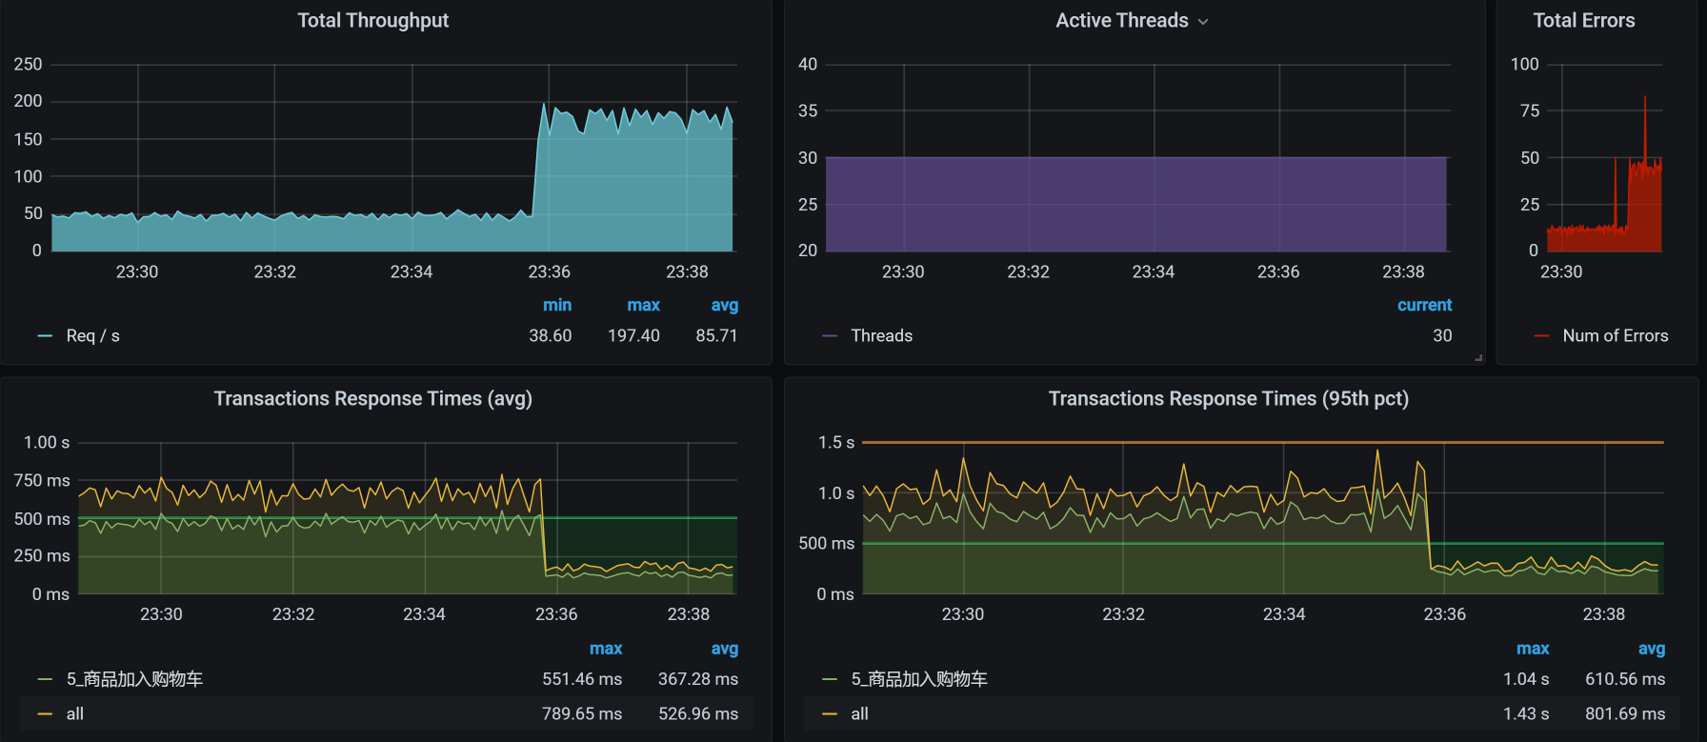1707x742 pixels.
Task: Open Transactions Response Times (avg) panel title
Action: pos(372,399)
